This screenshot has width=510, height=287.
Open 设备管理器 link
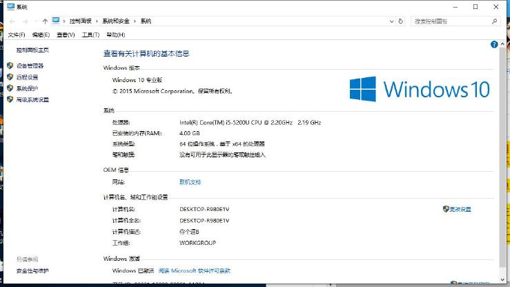pyautogui.click(x=30, y=66)
